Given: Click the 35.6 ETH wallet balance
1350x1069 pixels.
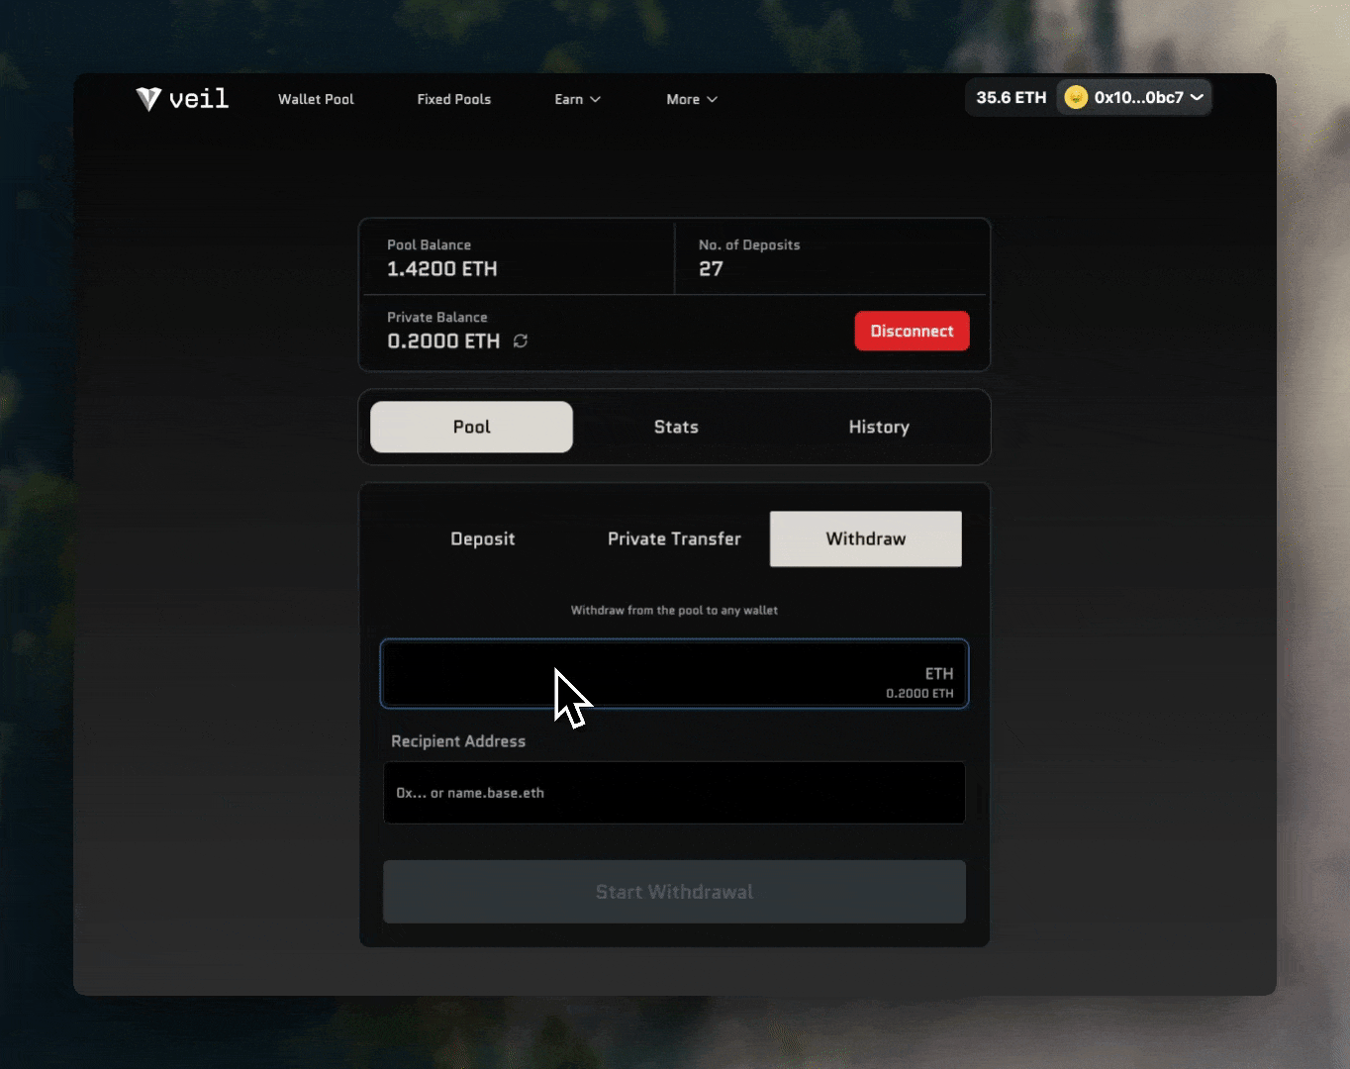Looking at the screenshot, I should [1012, 97].
